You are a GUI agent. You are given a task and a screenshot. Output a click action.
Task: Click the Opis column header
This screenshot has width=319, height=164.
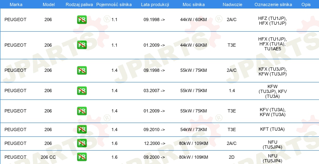306,4
